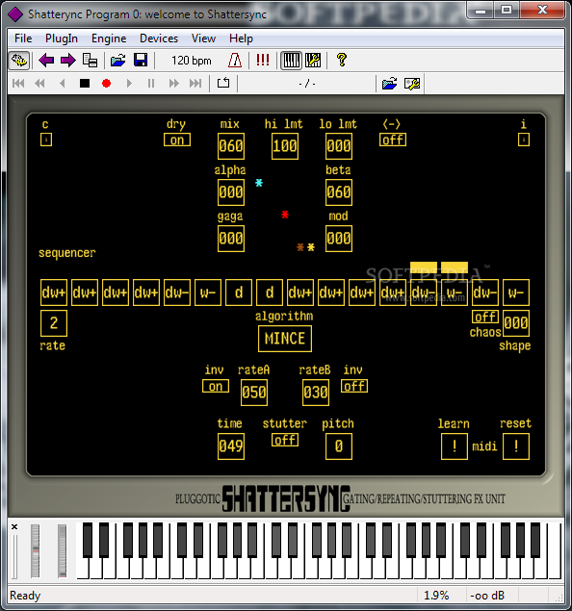The height and width of the screenshot is (611, 572).
Task: Open the PlugIn menu
Action: (62, 38)
